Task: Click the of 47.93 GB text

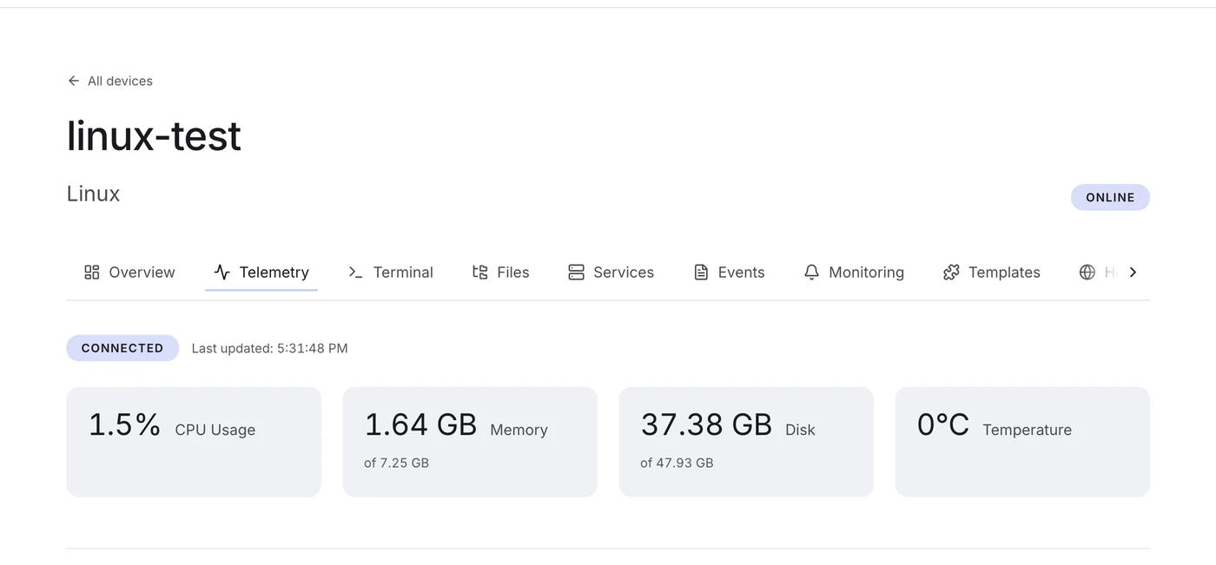Action: (x=677, y=463)
